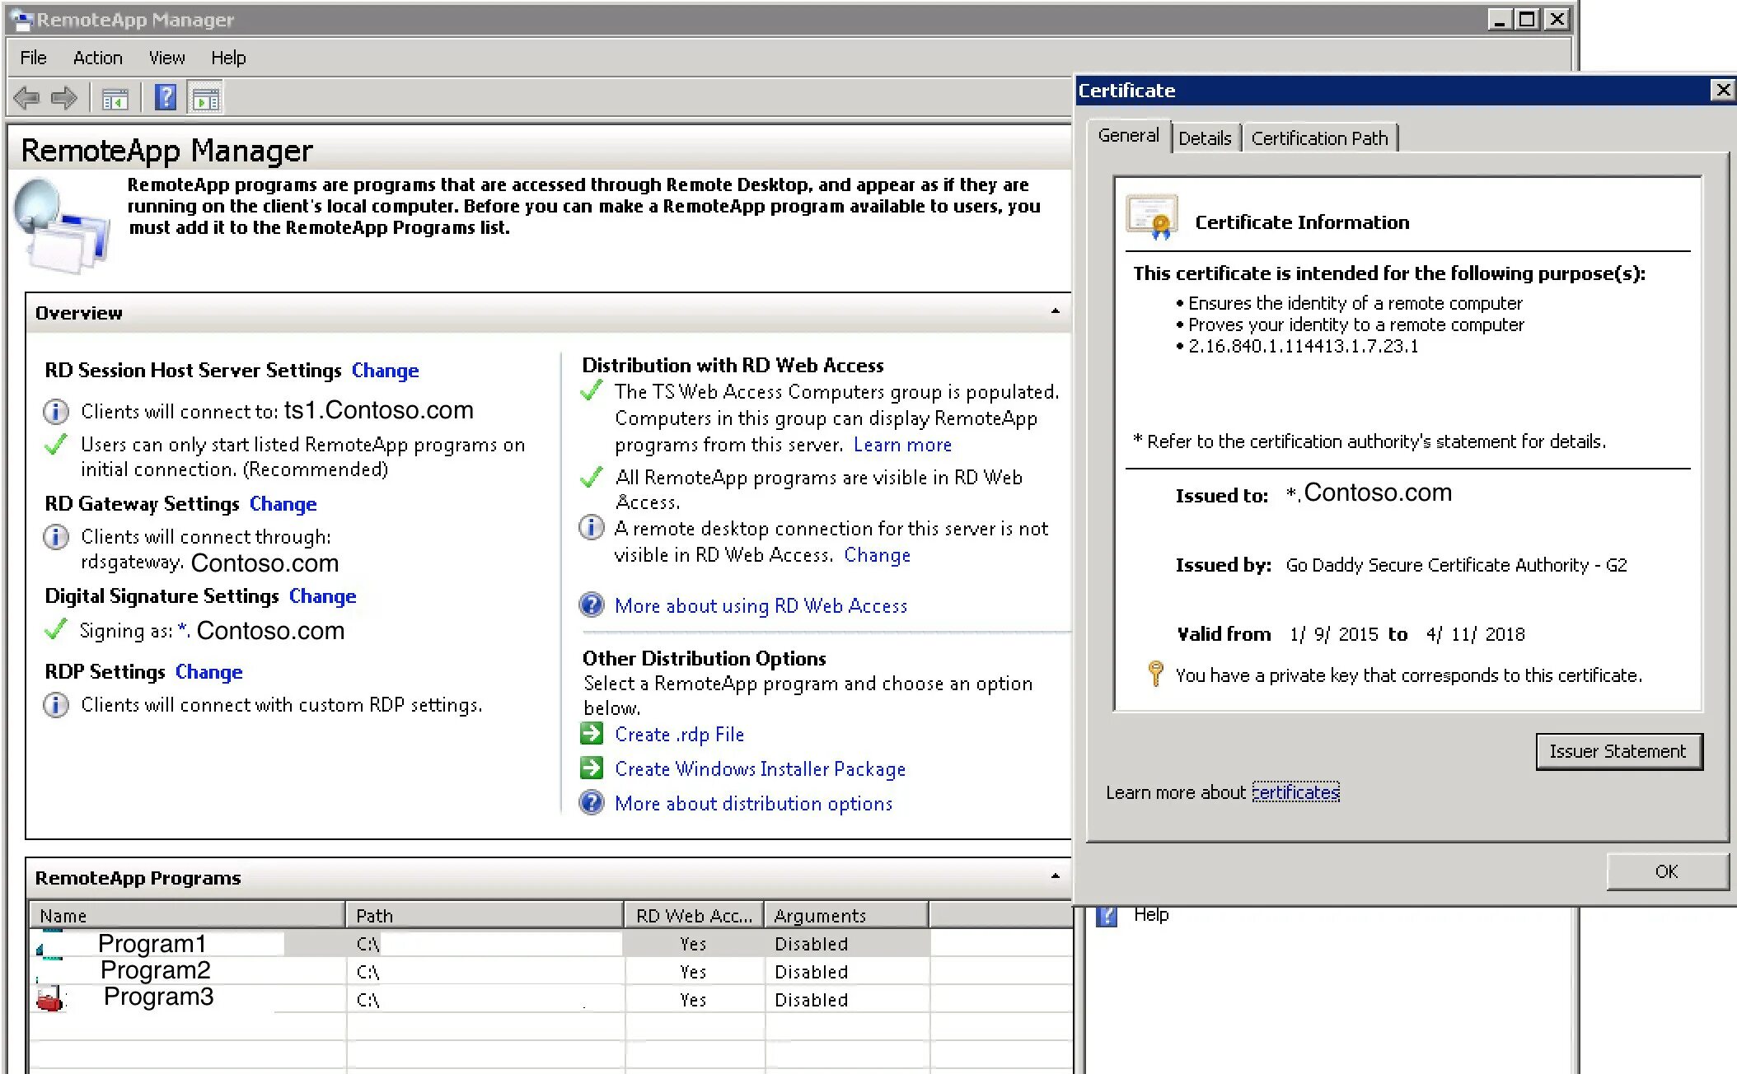This screenshot has height=1074, width=1737.
Task: Collapse the Overview section arrow
Action: pyautogui.click(x=1055, y=311)
